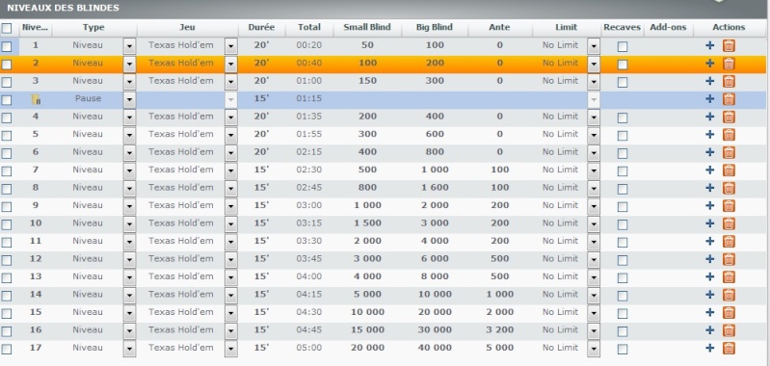The width and height of the screenshot is (770, 366).
Task: Delete highlighted level 2 row
Action: 730,64
